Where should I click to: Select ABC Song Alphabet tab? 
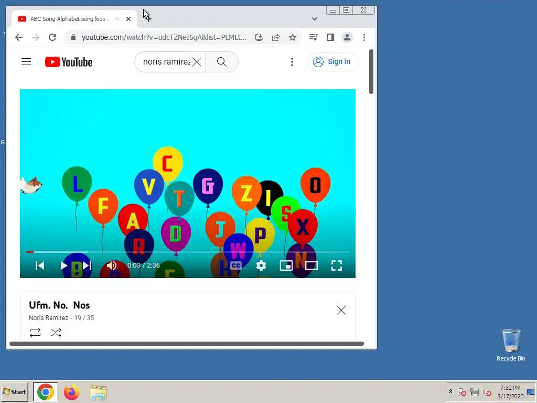tap(69, 19)
